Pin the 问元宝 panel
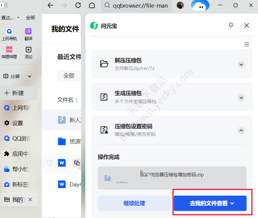This screenshot has height=218, width=258. [x=231, y=26]
